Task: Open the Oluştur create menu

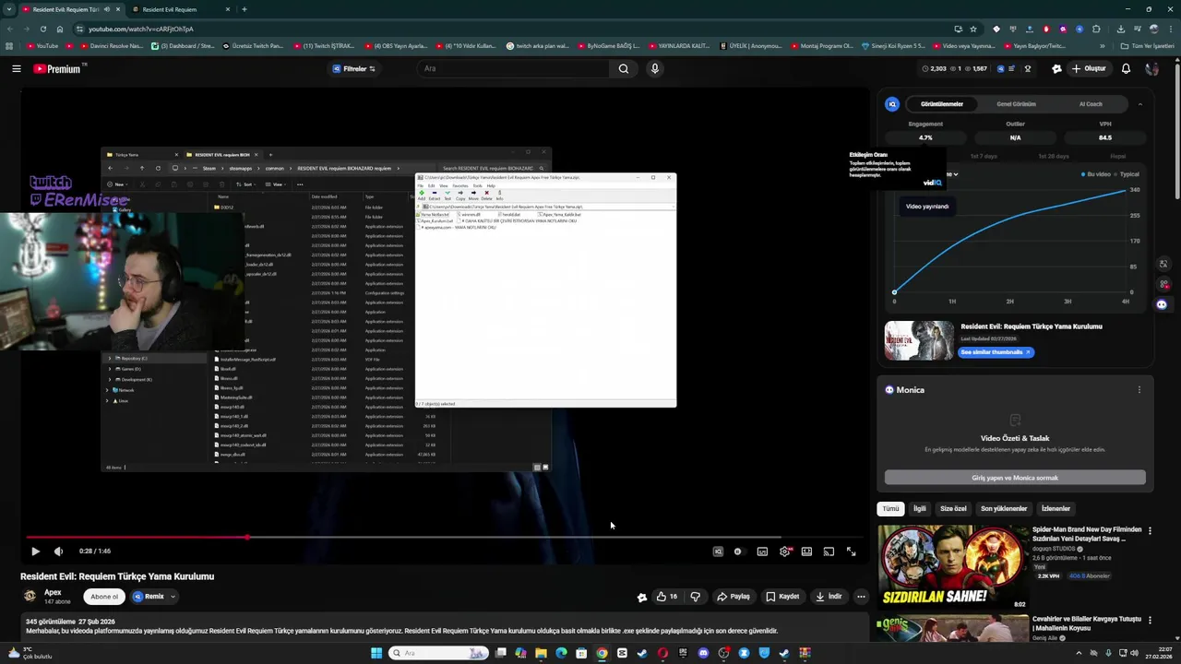Action: [1089, 68]
